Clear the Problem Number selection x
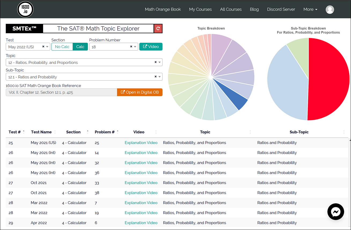The width and height of the screenshot is (351, 230). 131,47
